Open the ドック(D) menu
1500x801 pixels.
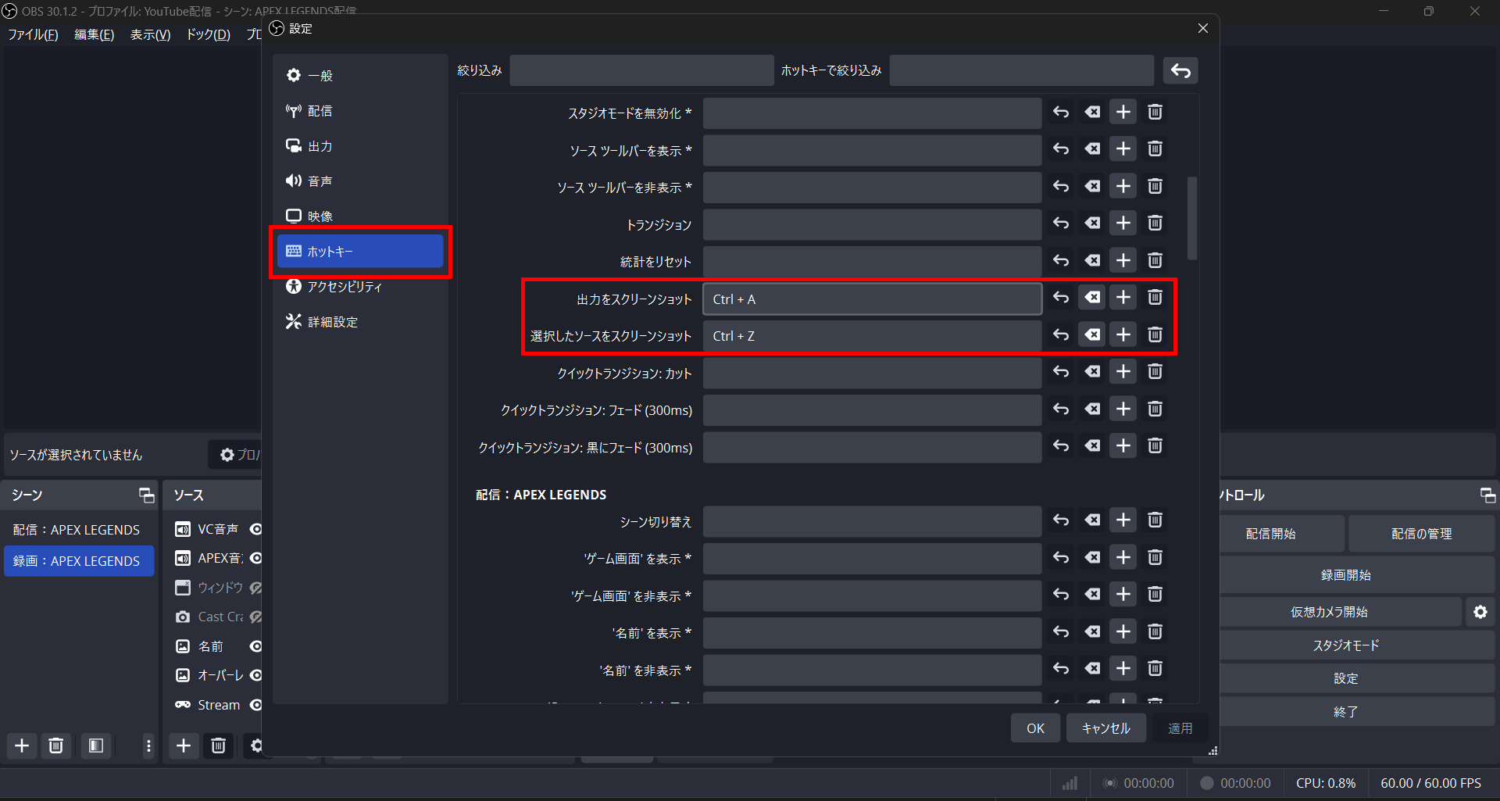click(208, 34)
